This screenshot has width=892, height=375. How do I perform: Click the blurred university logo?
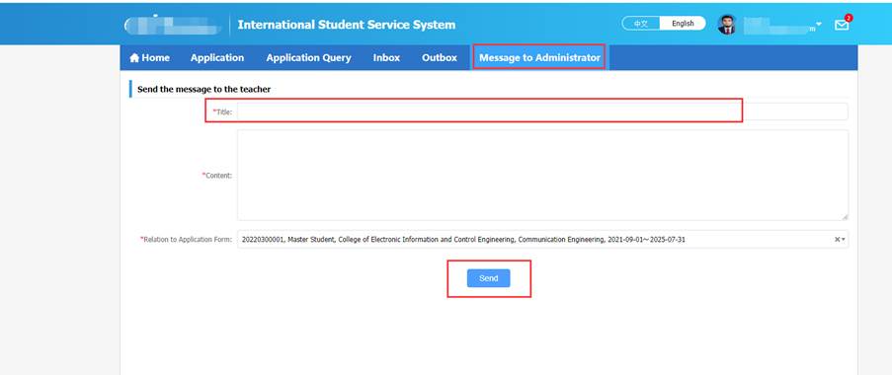[173, 25]
